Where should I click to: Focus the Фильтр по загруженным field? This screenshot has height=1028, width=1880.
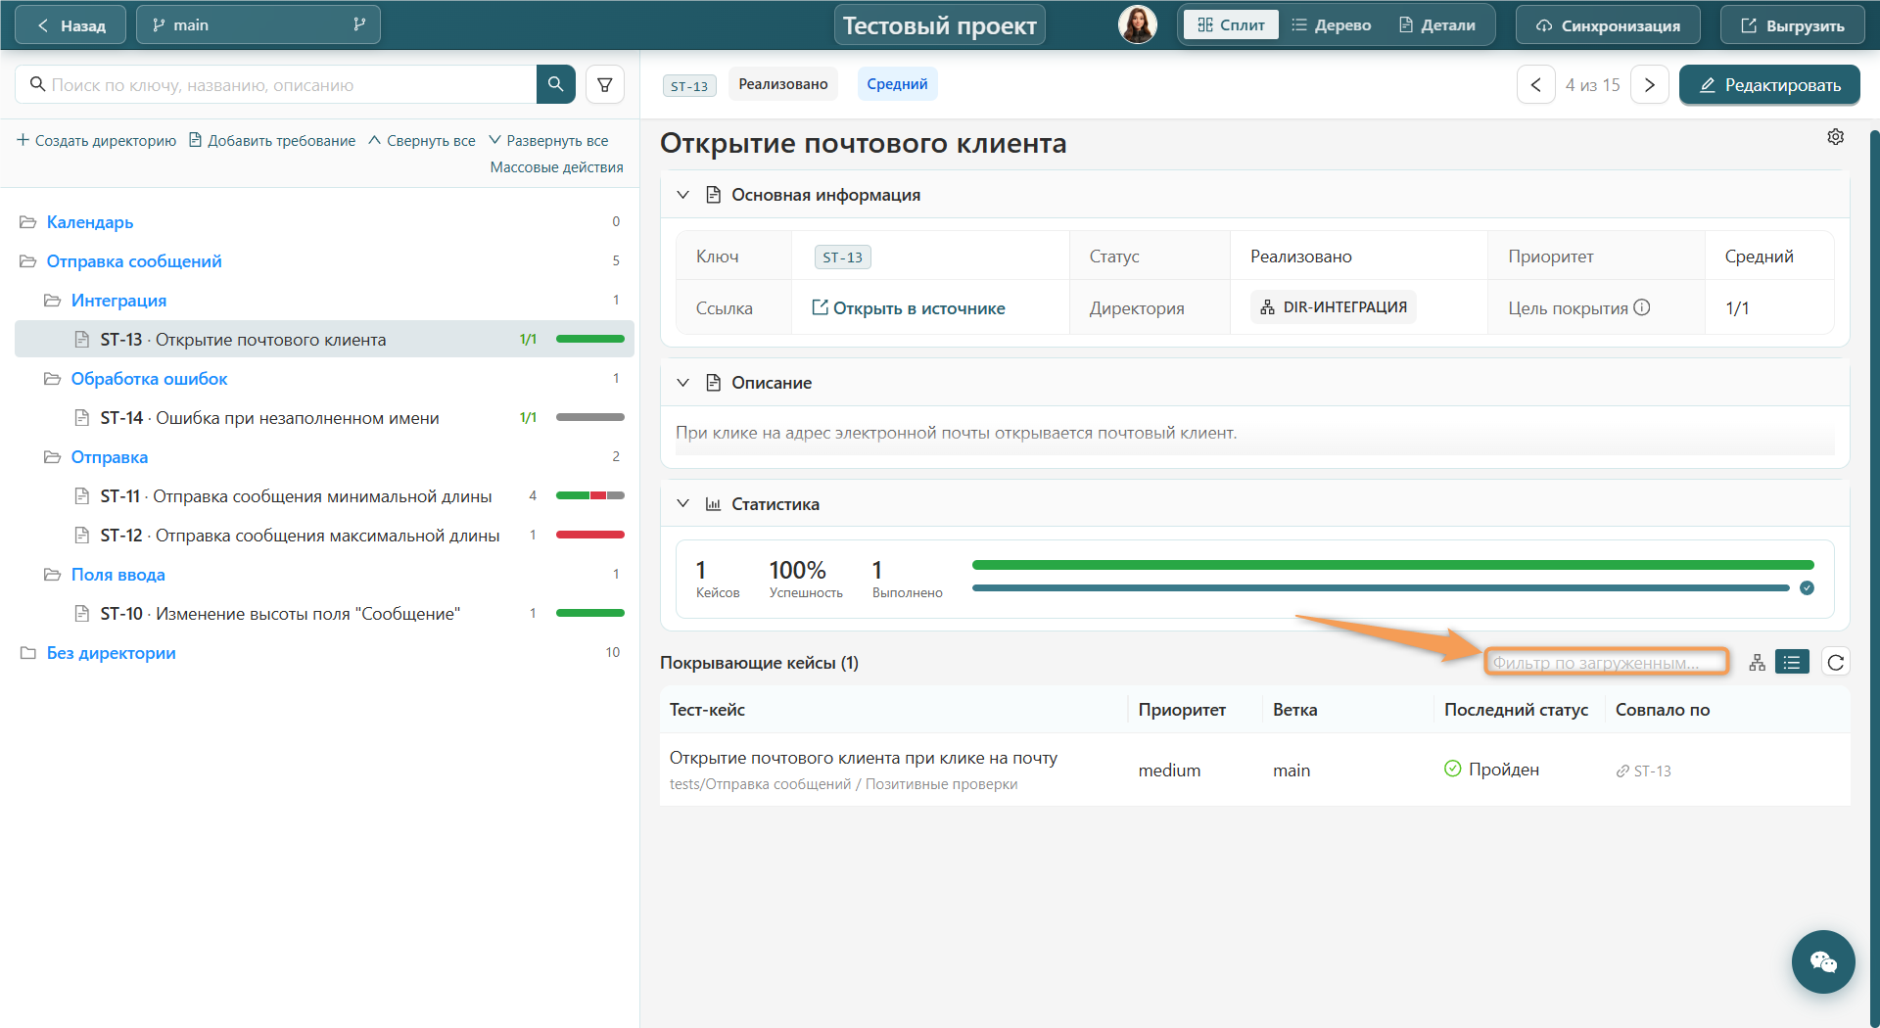pyautogui.click(x=1606, y=663)
